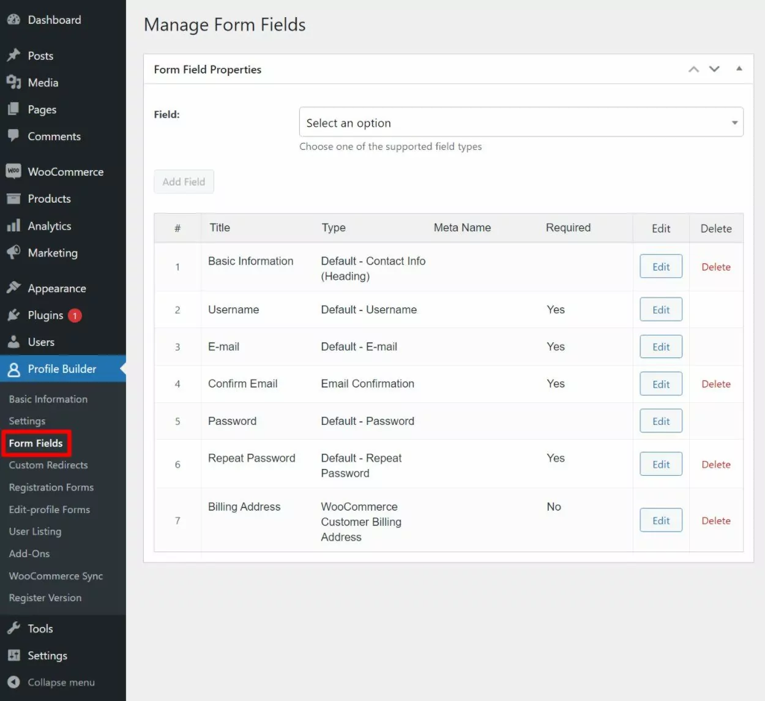The image size is (765, 701).
Task: Edit the Basic Information field
Action: pyautogui.click(x=661, y=267)
